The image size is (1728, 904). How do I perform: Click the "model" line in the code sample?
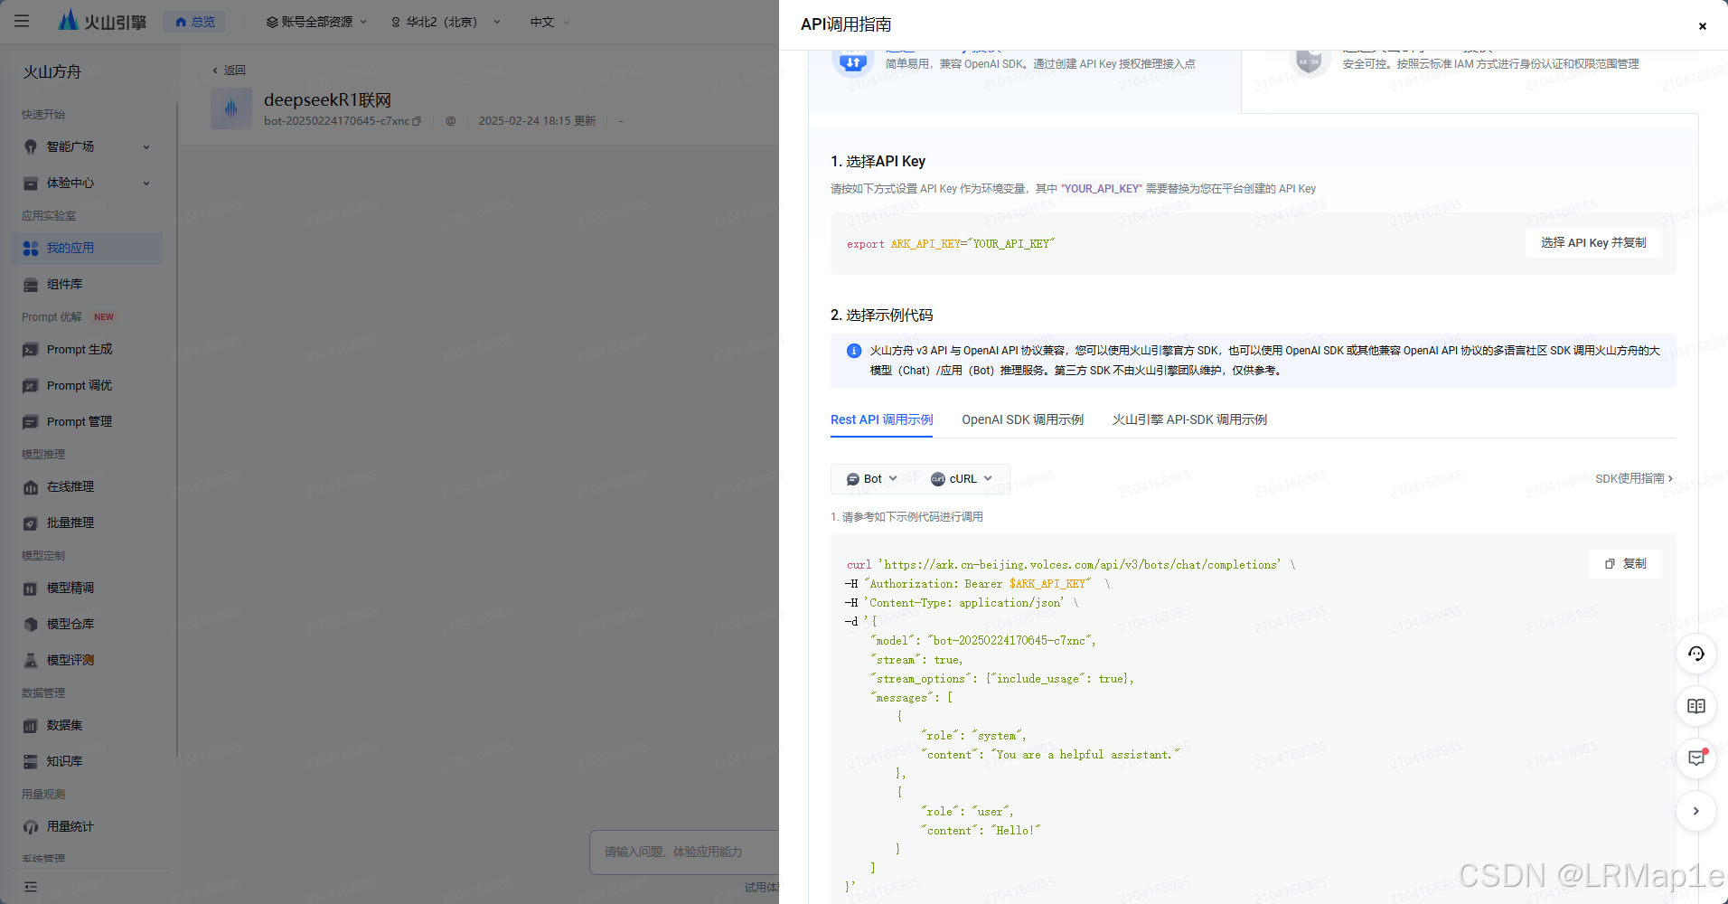coord(983,641)
